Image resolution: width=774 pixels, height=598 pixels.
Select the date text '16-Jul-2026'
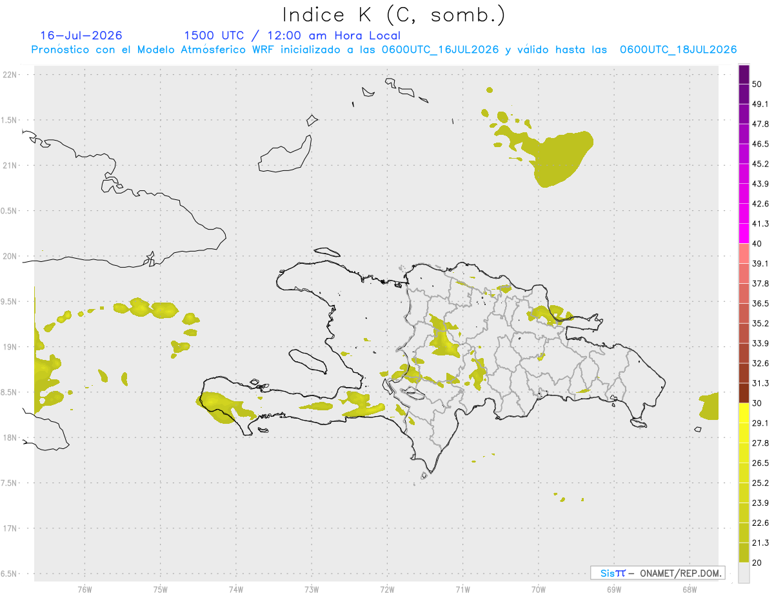coord(81,35)
